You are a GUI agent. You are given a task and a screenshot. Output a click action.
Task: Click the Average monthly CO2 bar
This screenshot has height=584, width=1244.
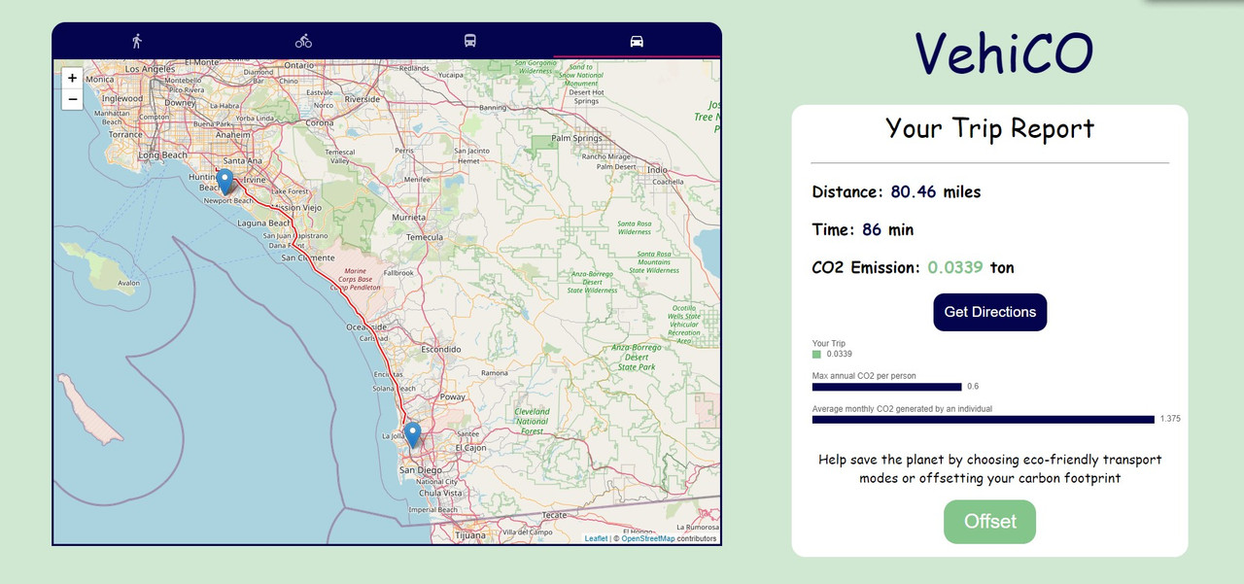984,420
